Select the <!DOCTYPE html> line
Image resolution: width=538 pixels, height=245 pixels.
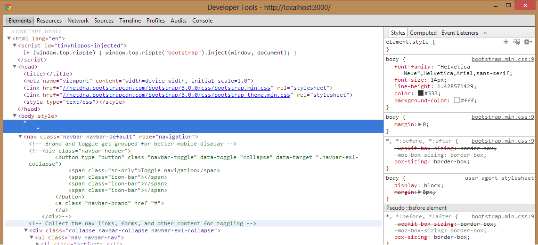click(x=36, y=32)
